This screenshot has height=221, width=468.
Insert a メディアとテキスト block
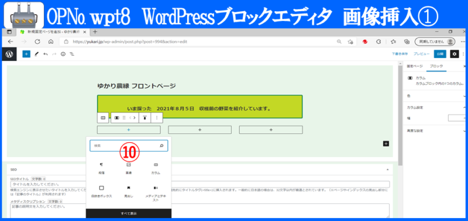tap(156, 194)
